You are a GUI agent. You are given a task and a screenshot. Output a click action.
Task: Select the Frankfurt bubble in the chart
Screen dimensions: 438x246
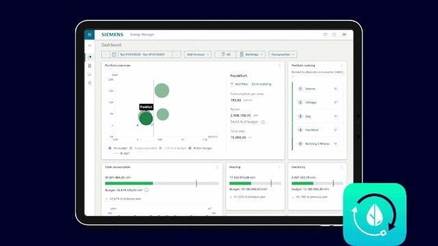coord(146,118)
